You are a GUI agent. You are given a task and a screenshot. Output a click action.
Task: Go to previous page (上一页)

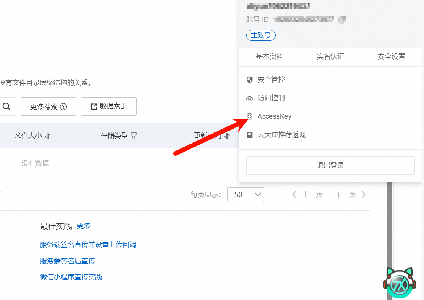click(308, 195)
